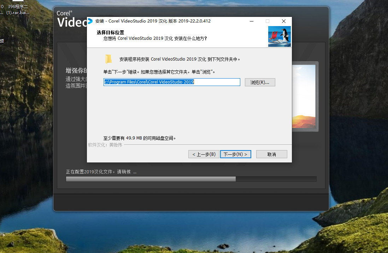Go back with 上一步(B) button

click(x=204, y=154)
